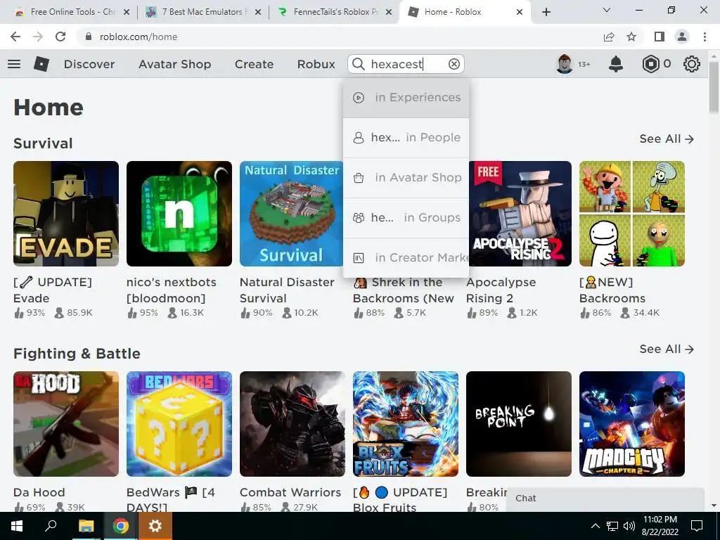Viewport: 720px width, 540px height.
Task: Reload the page with refresh icon
Action: (60, 37)
